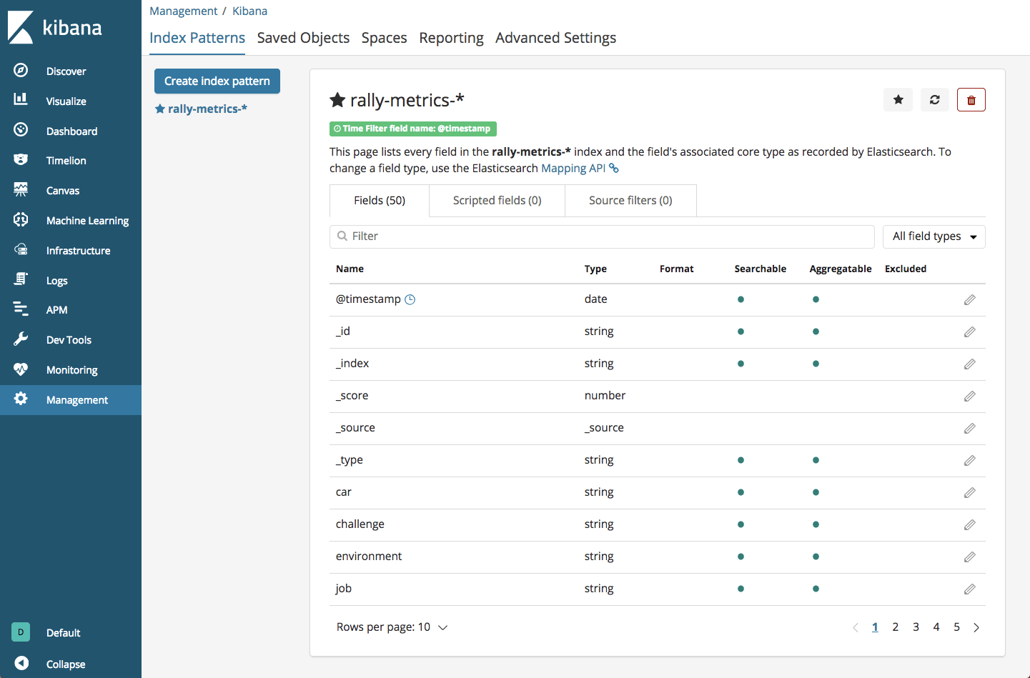Open Dashboard via gauge icon
1030x678 pixels.
[21, 129]
